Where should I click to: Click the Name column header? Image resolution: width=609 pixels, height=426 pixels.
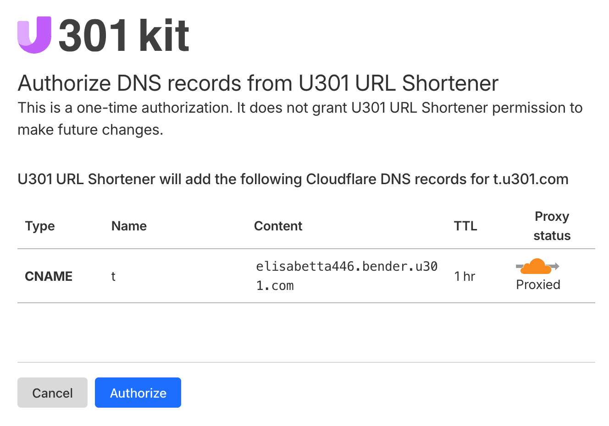click(129, 226)
